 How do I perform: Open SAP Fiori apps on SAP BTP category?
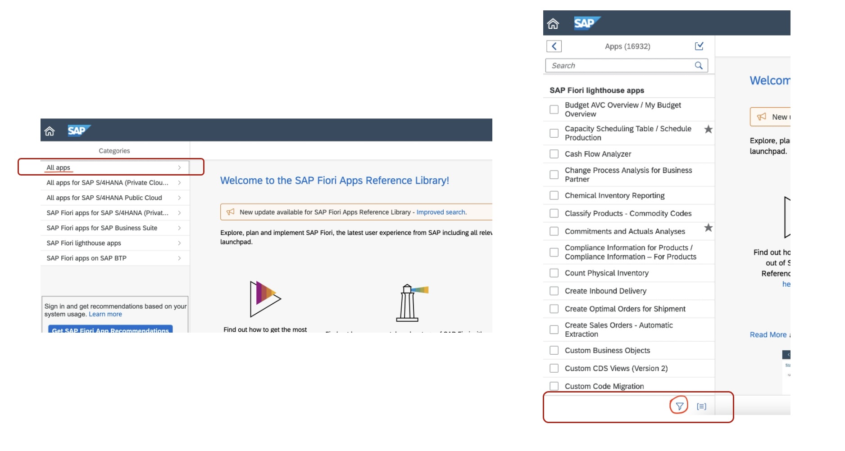point(115,258)
